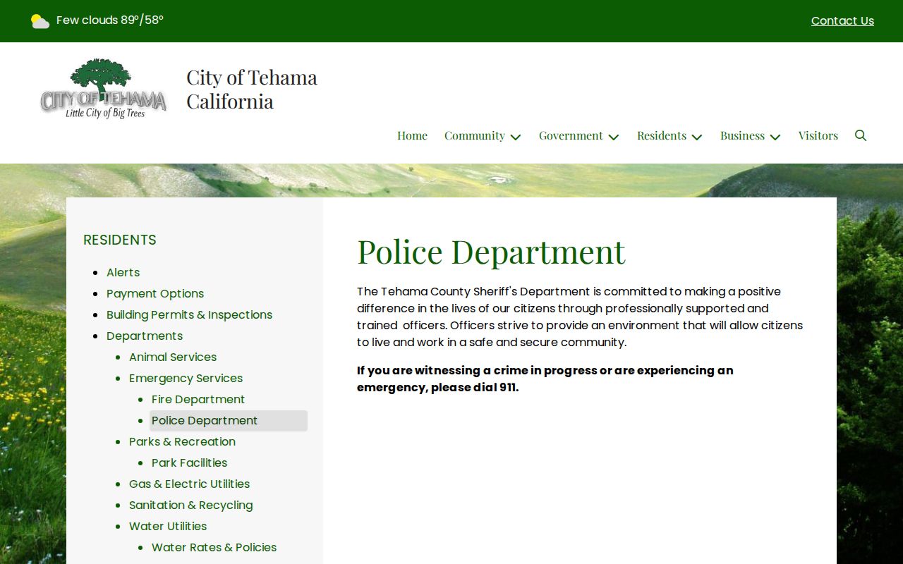Open the Visitors menu item
Screen dimensions: 903x564
point(818,135)
